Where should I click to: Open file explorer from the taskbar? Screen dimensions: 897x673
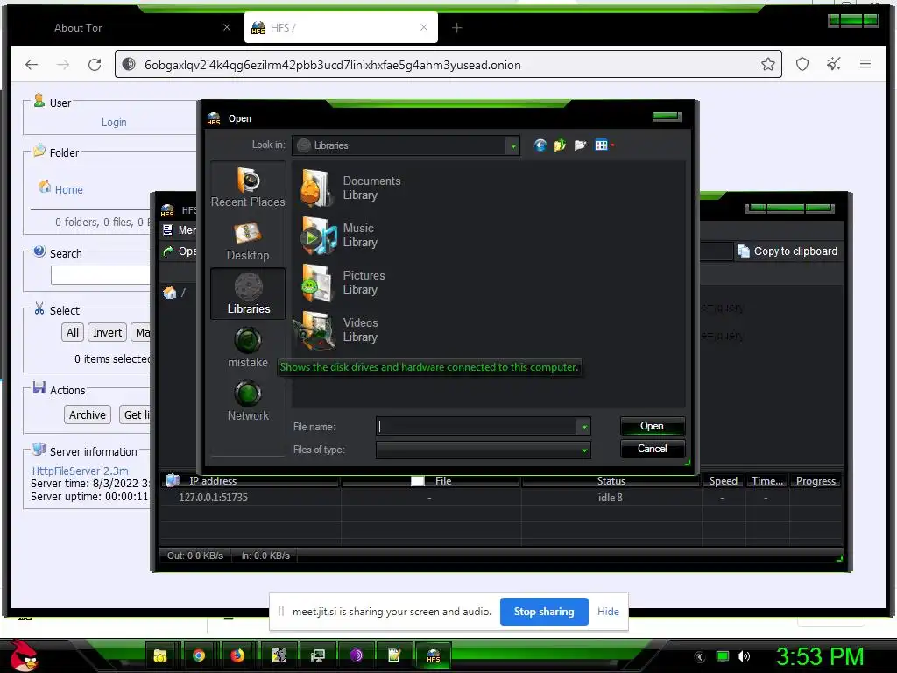tap(160, 655)
